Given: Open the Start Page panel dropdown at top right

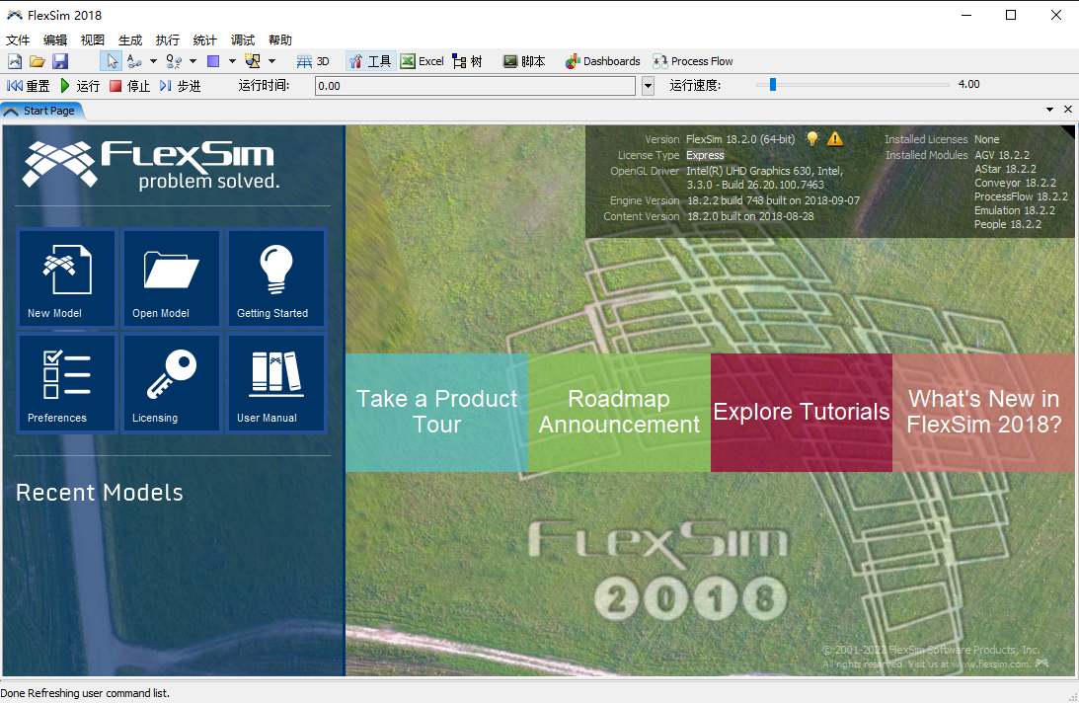Looking at the screenshot, I should point(1049,109).
